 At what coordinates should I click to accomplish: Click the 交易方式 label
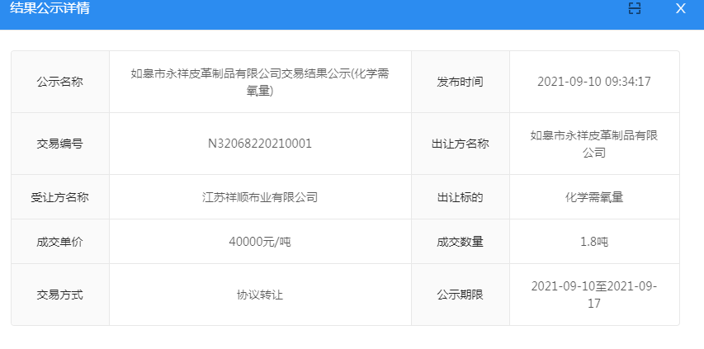[x=59, y=295]
